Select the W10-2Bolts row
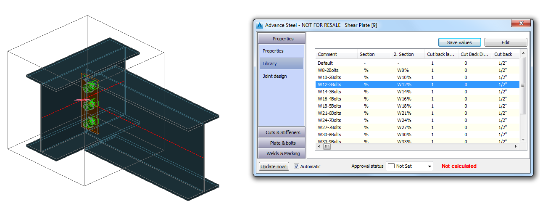This screenshot has height=206, width=540. point(418,77)
